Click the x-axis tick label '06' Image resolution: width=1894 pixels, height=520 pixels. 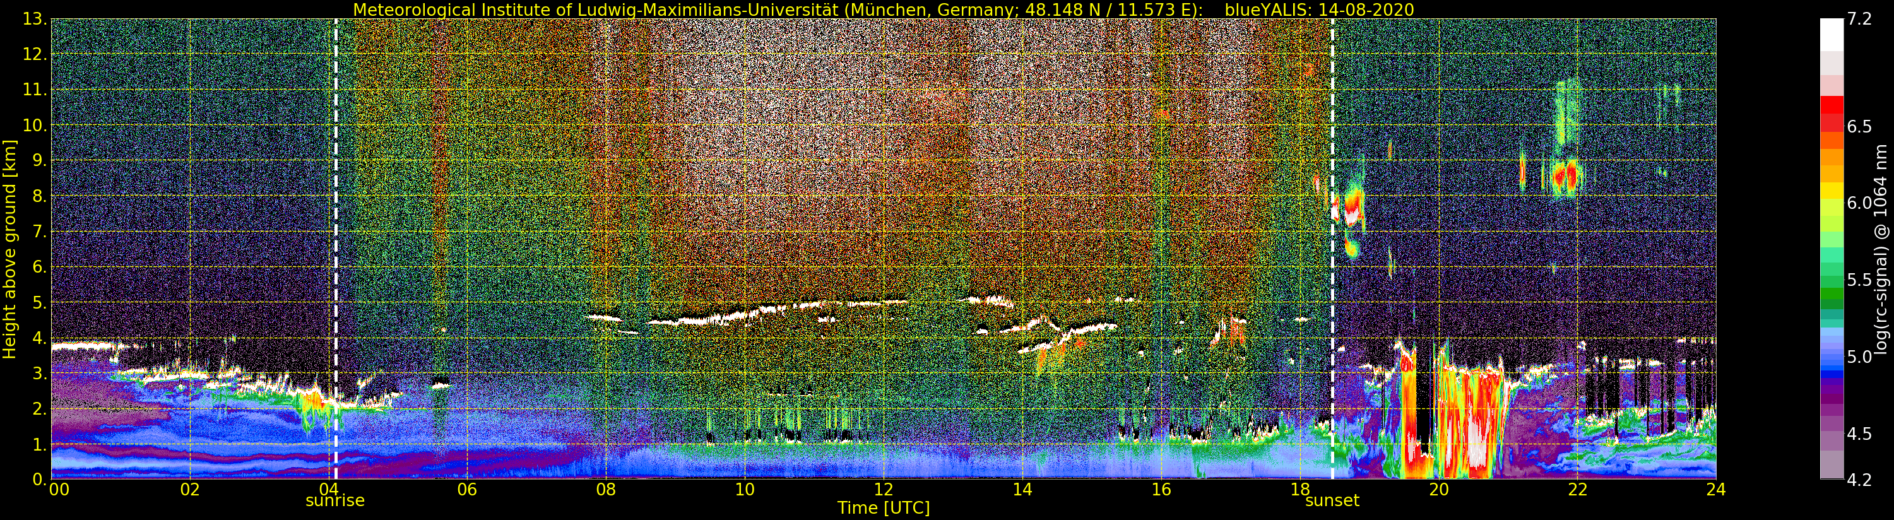click(467, 489)
